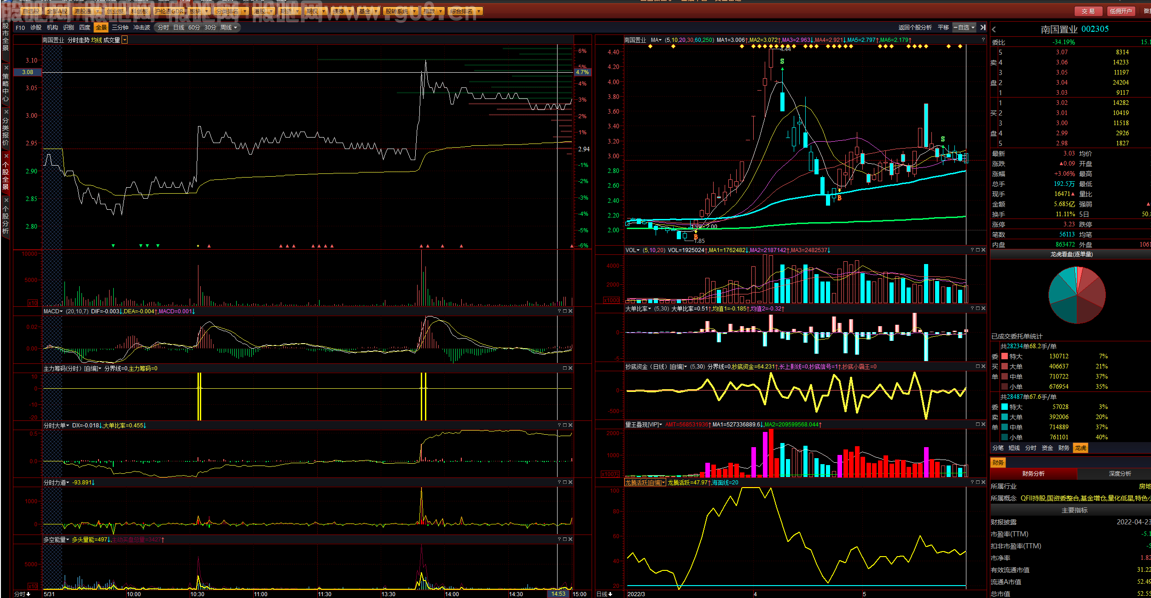The width and height of the screenshot is (1151, 598).
Task: Switch to the 分笔 tab in quote panel
Action: coord(998,448)
